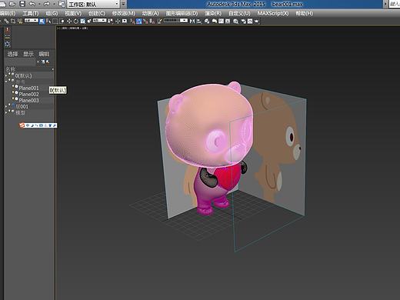Open the reference coordinate system dropdown
Screen dimensions: 400x300
pyautogui.click(x=99, y=21)
